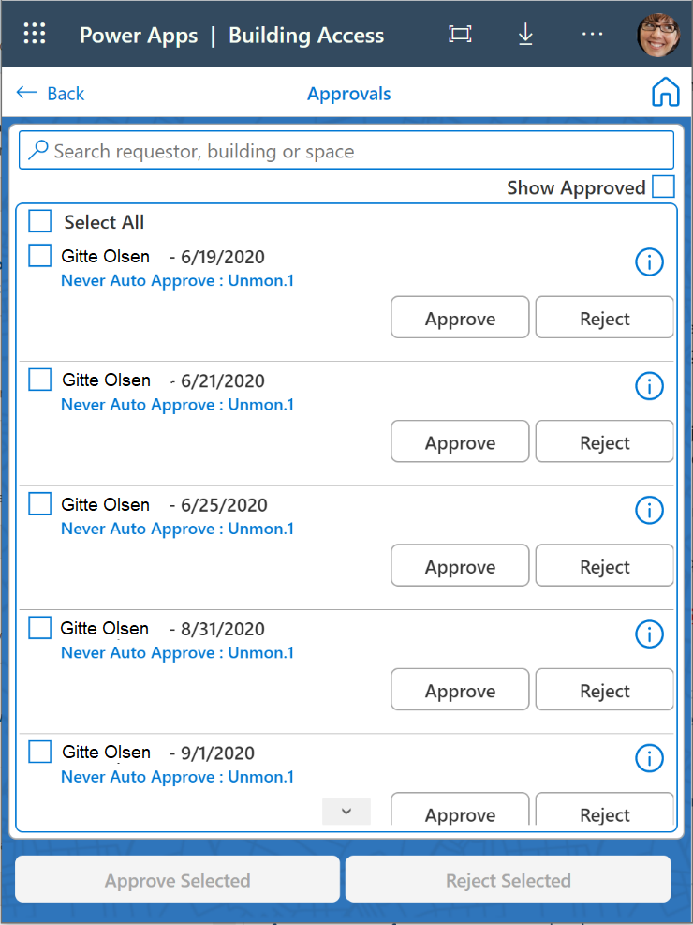
Task: Reject the 8/31/2020 request
Action: click(605, 689)
